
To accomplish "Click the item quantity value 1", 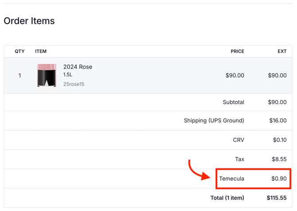I will coord(20,76).
